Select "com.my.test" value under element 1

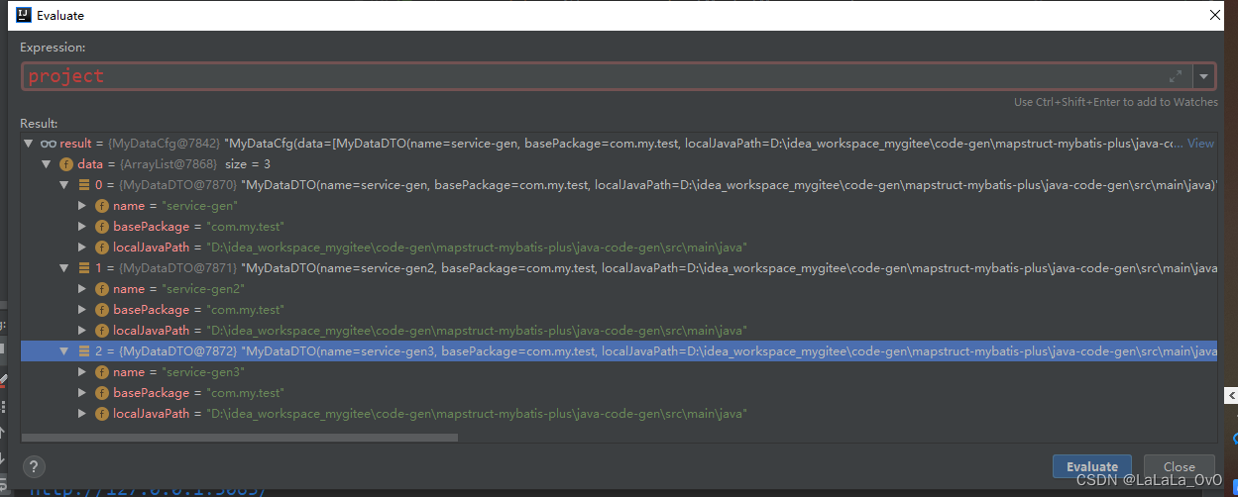[x=244, y=310]
